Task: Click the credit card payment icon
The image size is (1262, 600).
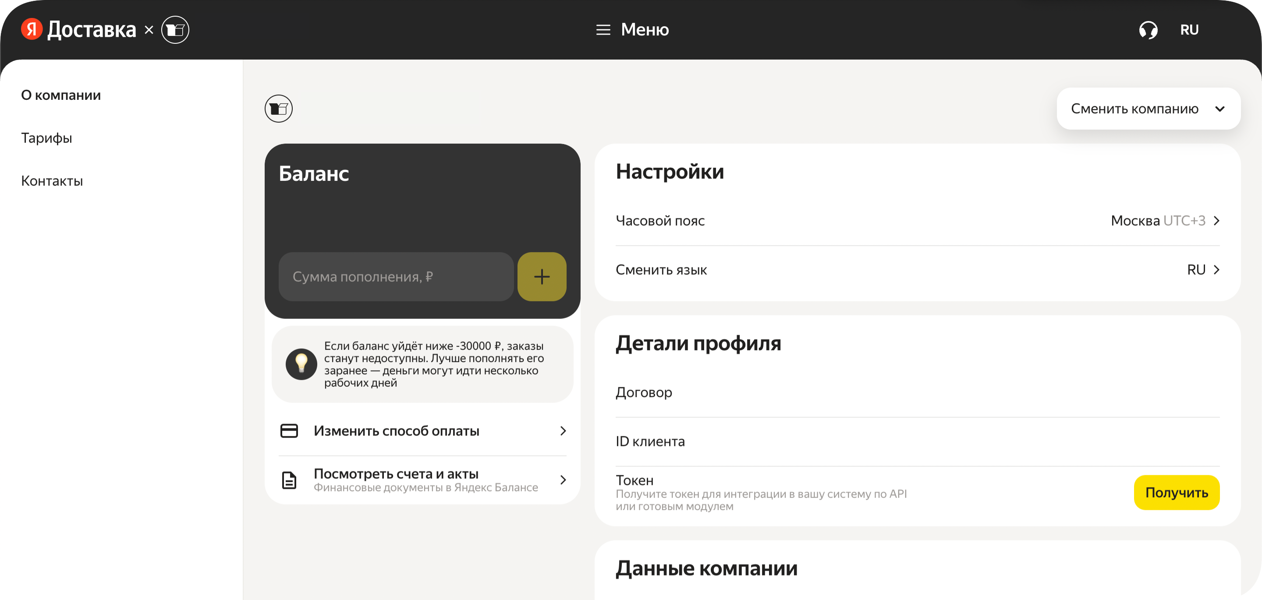Action: (289, 431)
